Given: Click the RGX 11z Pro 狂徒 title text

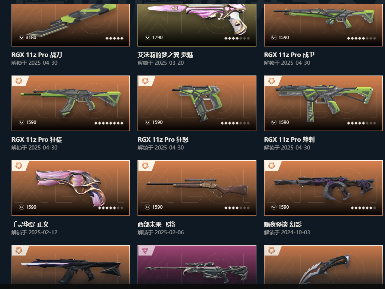Looking at the screenshot, I should (36, 139).
